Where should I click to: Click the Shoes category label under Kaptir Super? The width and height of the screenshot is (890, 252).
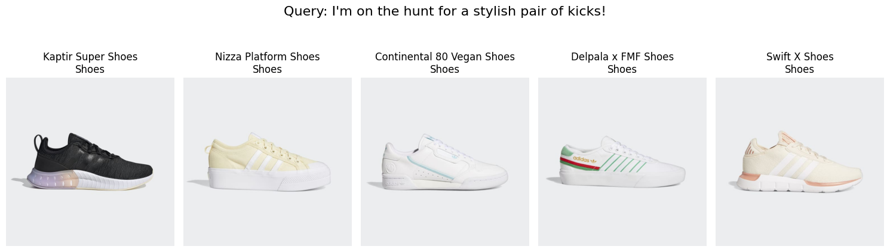(x=90, y=69)
